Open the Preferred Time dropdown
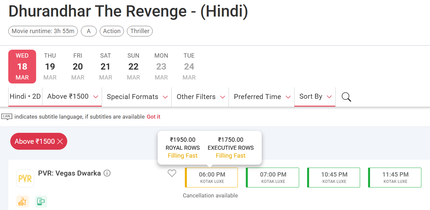 [261, 97]
